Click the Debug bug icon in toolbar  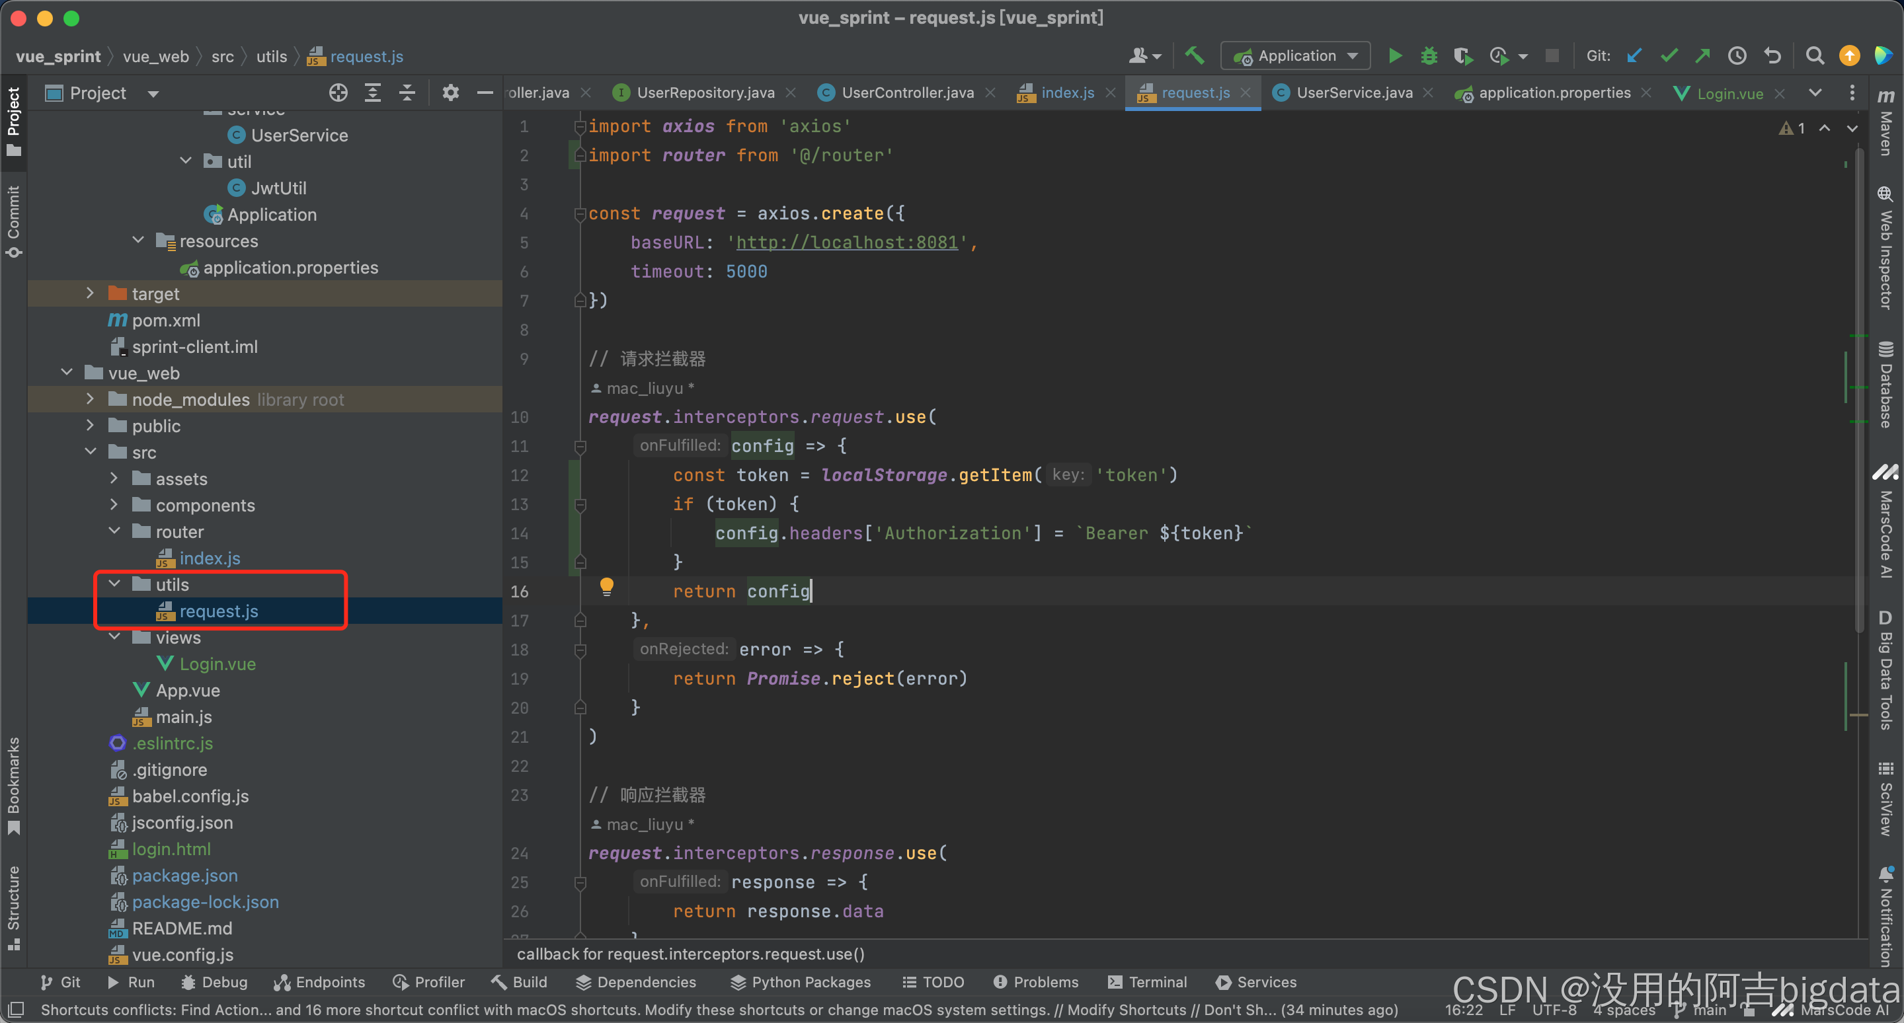(x=1429, y=56)
